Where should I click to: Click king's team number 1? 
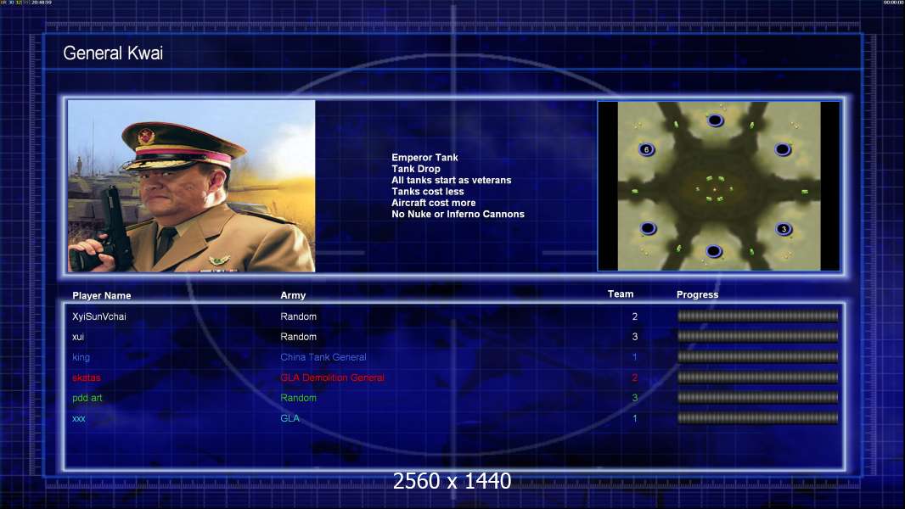click(x=635, y=357)
